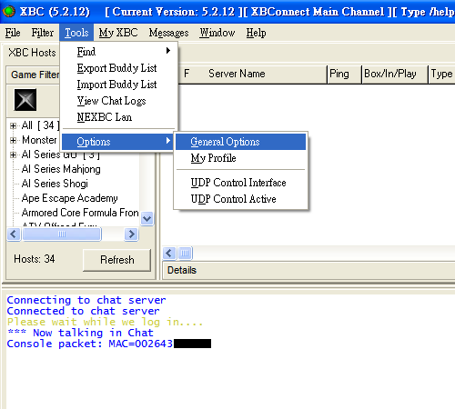Image resolution: width=455 pixels, height=409 pixels.
Task: Select AI Series Mahjong in game list
Action: coord(61,169)
